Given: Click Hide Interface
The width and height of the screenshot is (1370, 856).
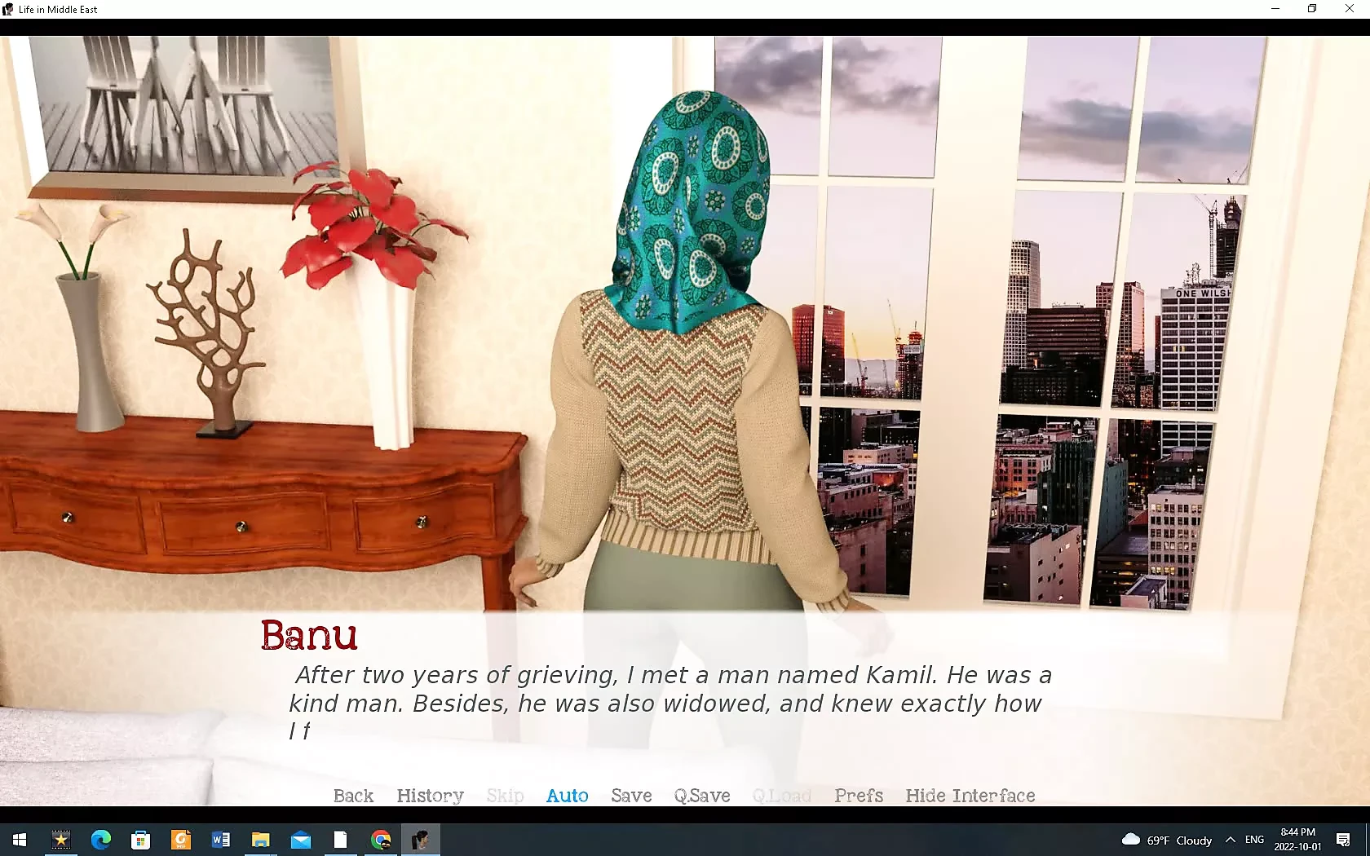Looking at the screenshot, I should 970,796.
